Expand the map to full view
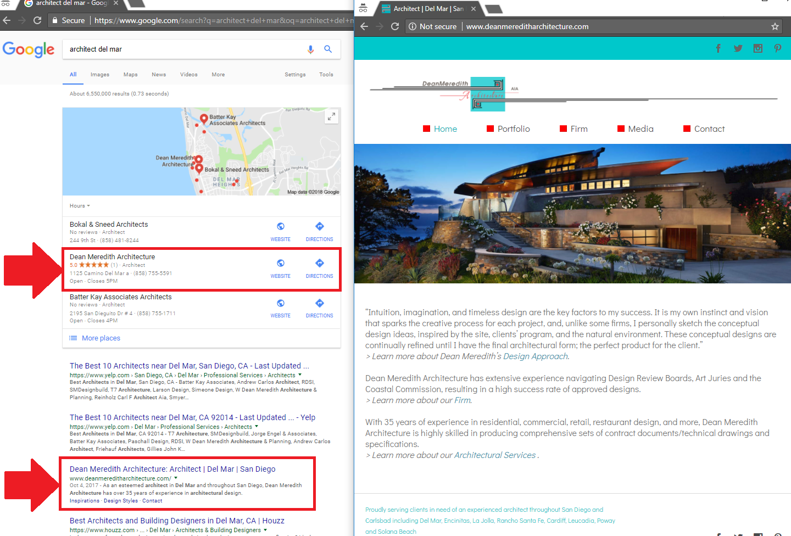The width and height of the screenshot is (791, 536). pyautogui.click(x=331, y=116)
